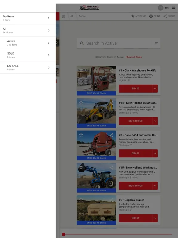Click BID $2 on Clark Forklift
178x238 pixels.
136,89
